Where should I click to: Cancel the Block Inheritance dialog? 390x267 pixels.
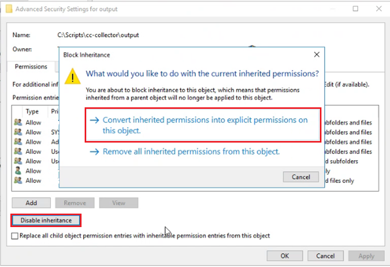tap(301, 177)
